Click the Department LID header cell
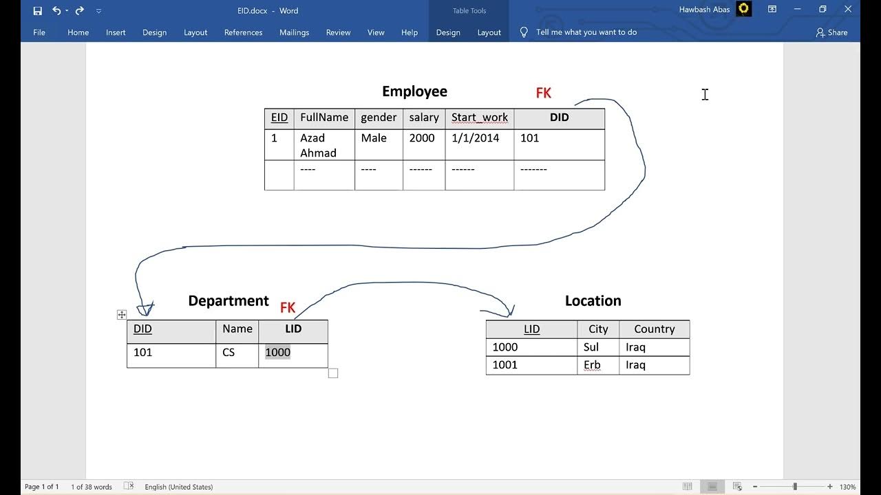The width and height of the screenshot is (881, 495). pos(293,331)
